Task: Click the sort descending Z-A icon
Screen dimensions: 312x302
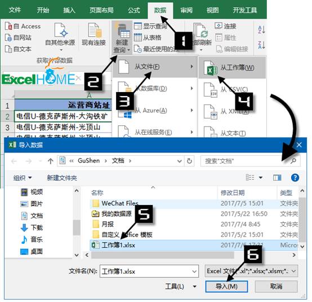Action: point(261,45)
